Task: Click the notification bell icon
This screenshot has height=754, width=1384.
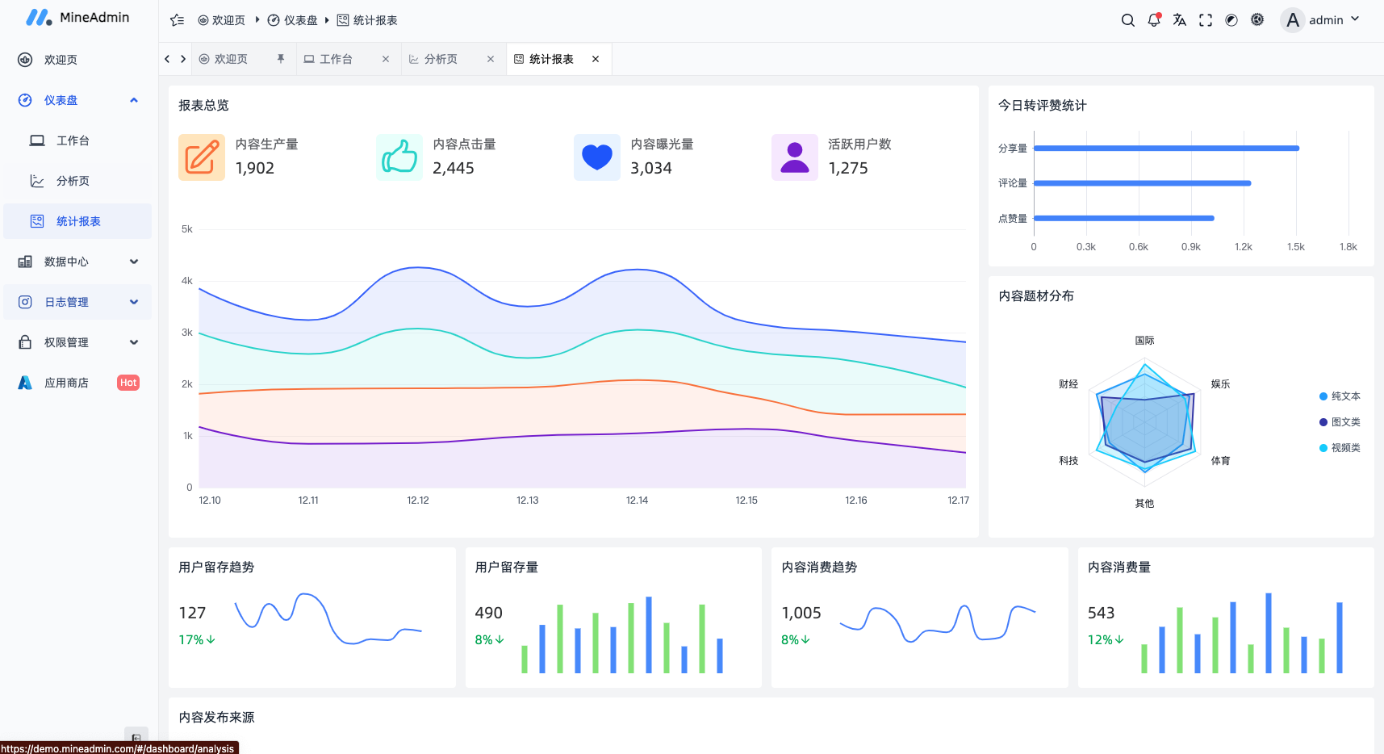Action: [1153, 20]
